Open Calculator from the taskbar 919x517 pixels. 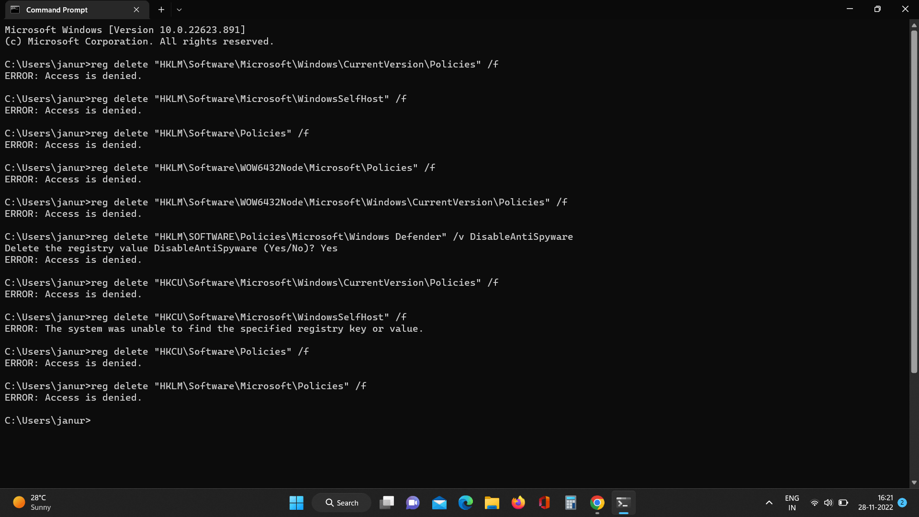(571, 503)
